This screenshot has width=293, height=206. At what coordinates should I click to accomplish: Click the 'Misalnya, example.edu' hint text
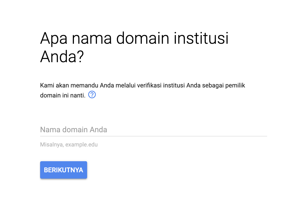click(x=69, y=144)
